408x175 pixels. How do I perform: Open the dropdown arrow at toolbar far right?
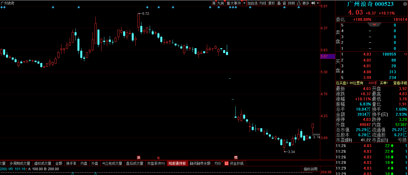318,3
